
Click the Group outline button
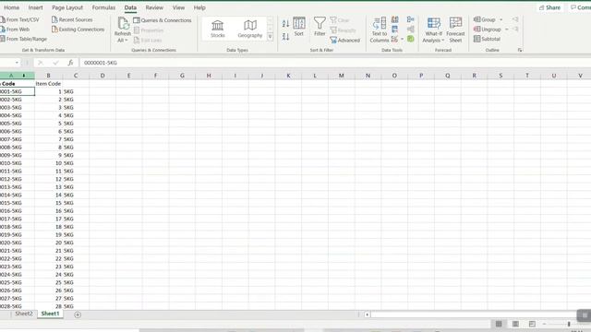coord(484,19)
